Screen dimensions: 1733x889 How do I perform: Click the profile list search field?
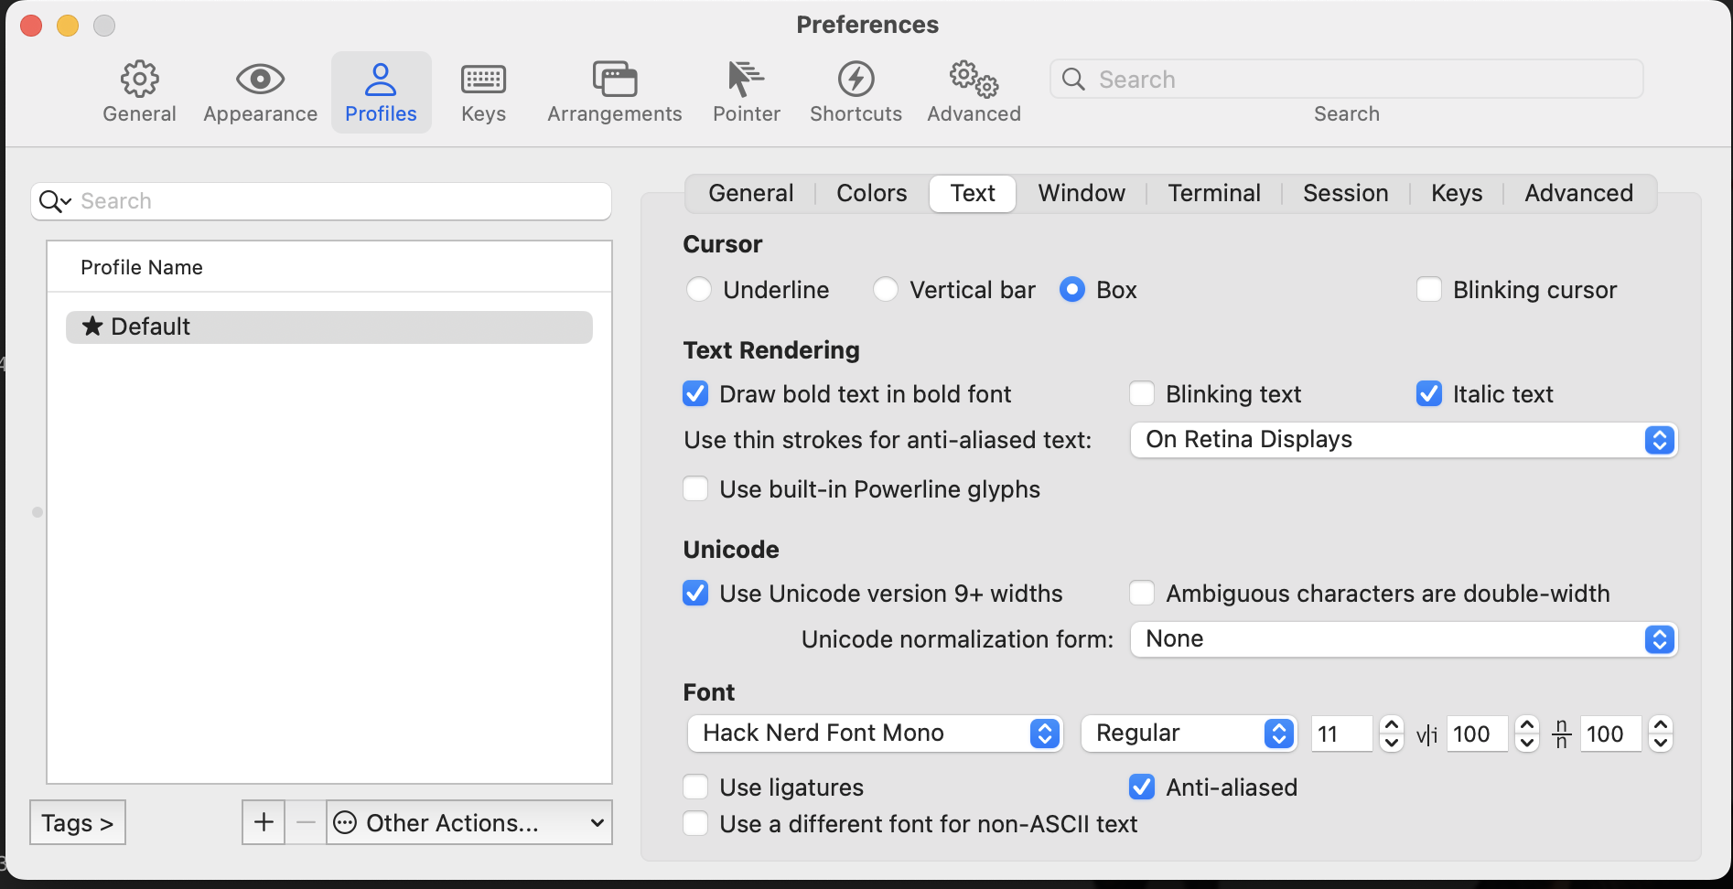coord(339,201)
